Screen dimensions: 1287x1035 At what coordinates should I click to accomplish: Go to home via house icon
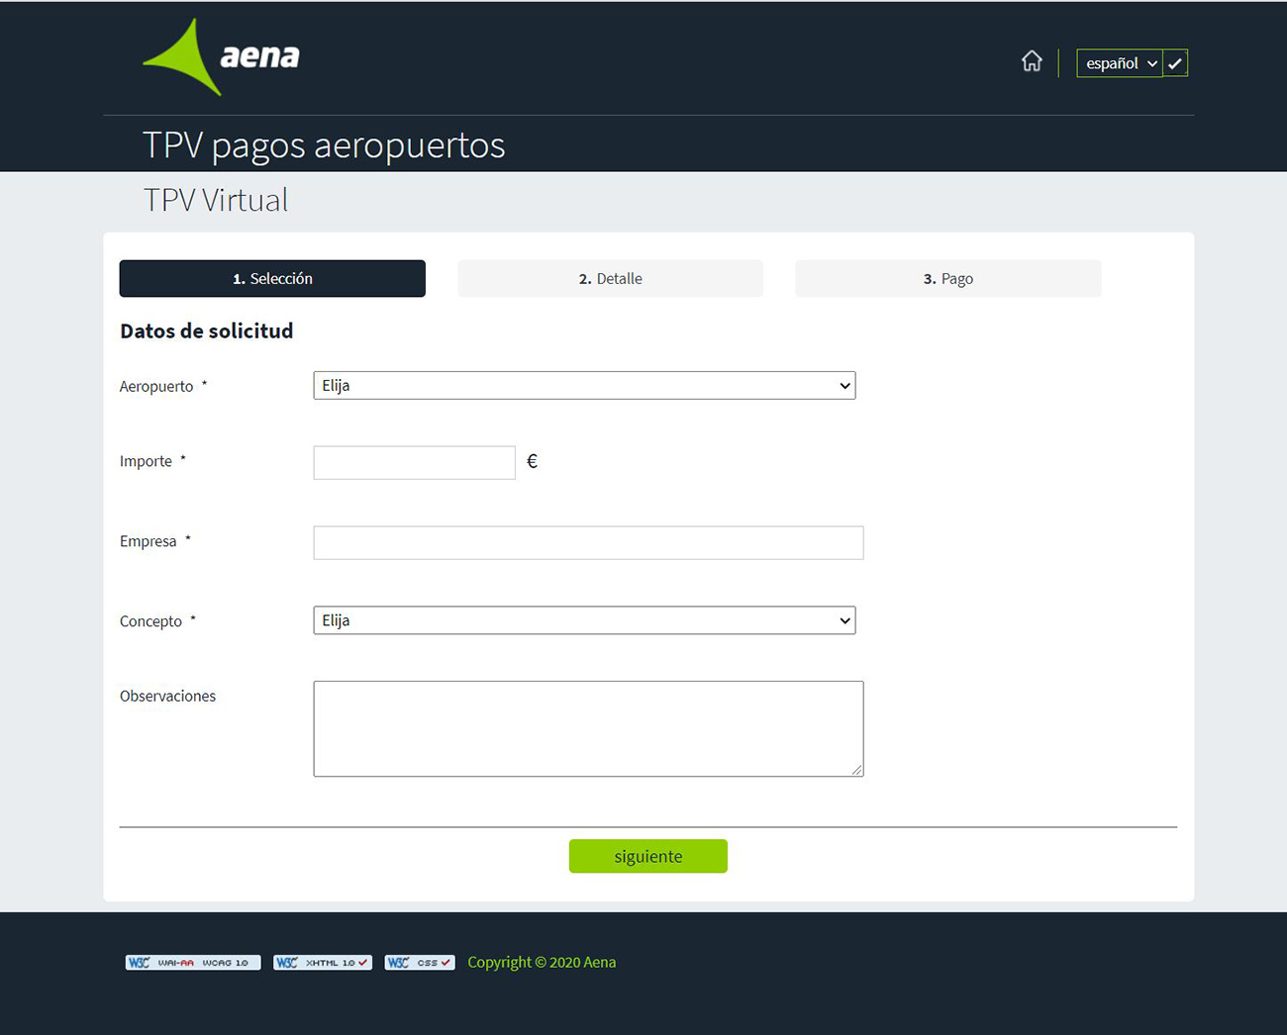coord(1032,62)
